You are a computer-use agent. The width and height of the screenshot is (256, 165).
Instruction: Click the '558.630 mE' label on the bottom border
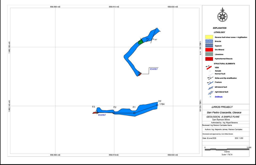point(173,155)
